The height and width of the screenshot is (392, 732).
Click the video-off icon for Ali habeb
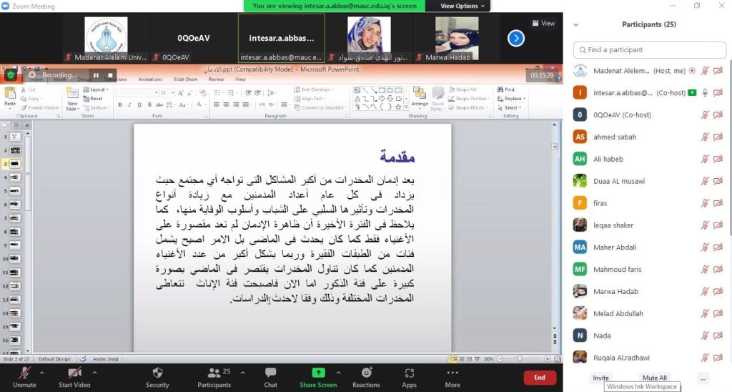pyautogui.click(x=718, y=159)
